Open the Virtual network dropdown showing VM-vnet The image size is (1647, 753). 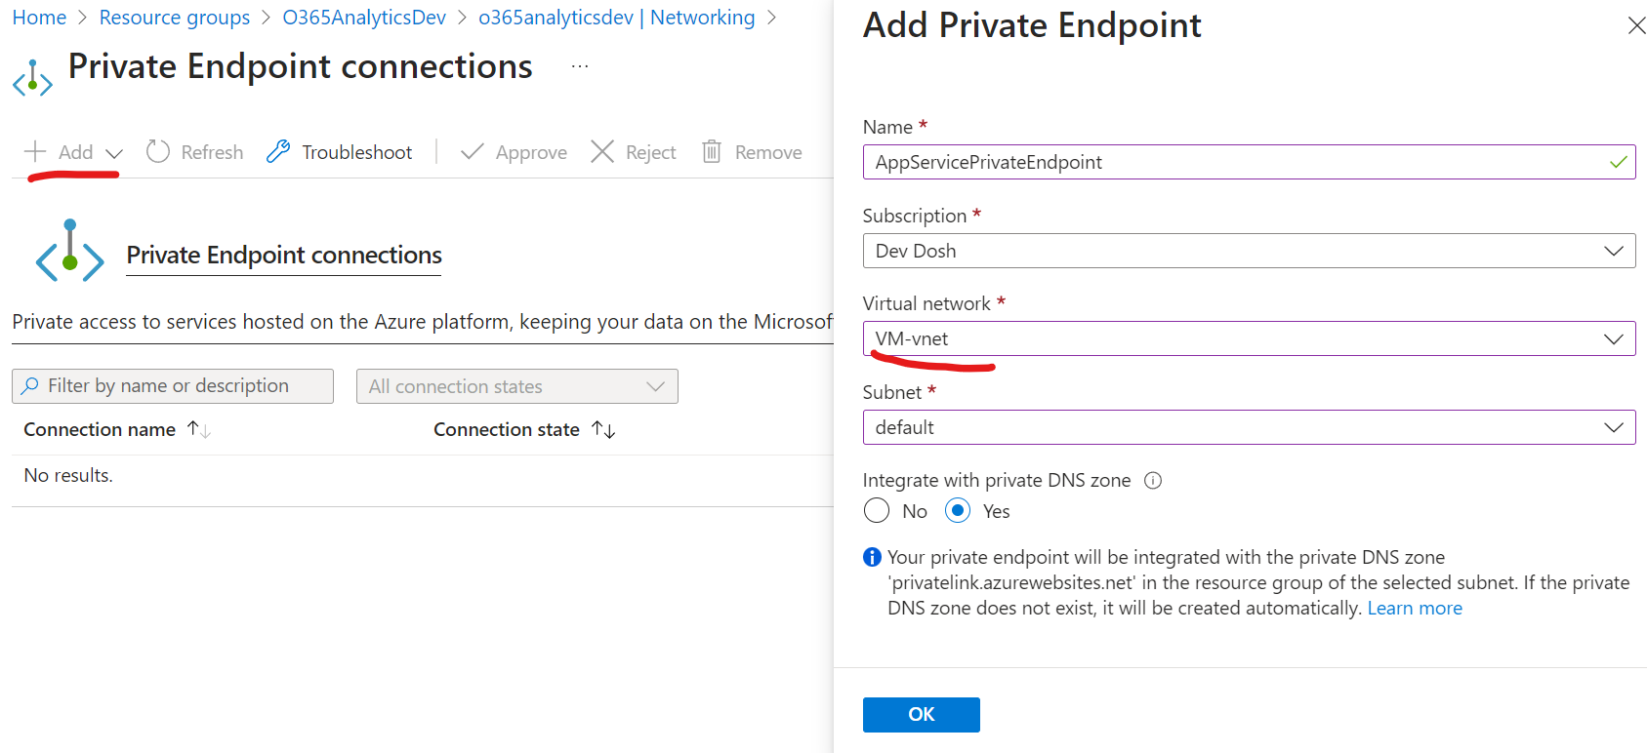1249,338
